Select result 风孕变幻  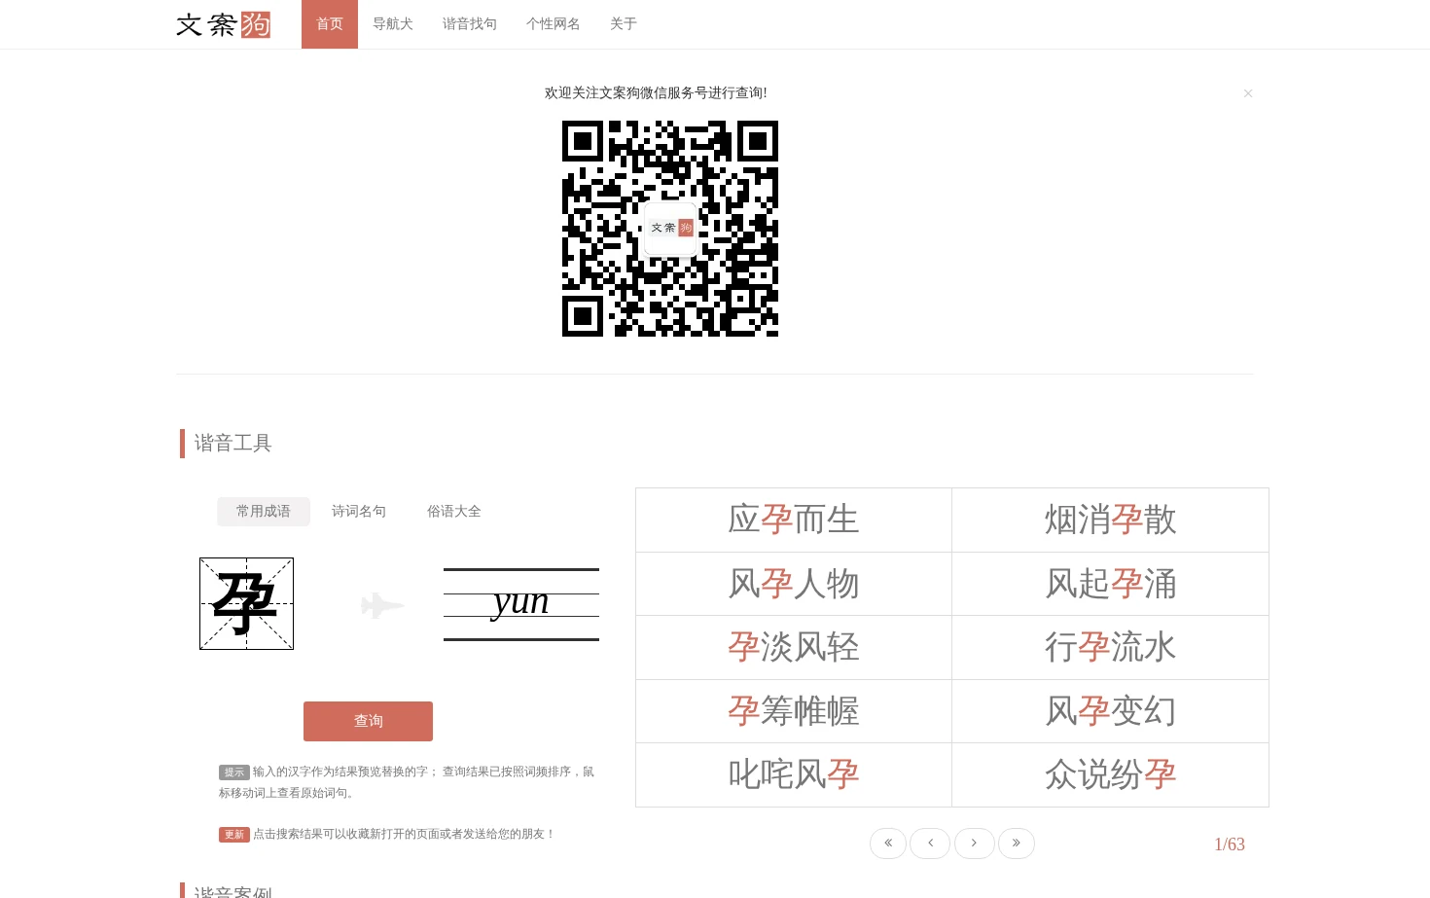point(1111,711)
